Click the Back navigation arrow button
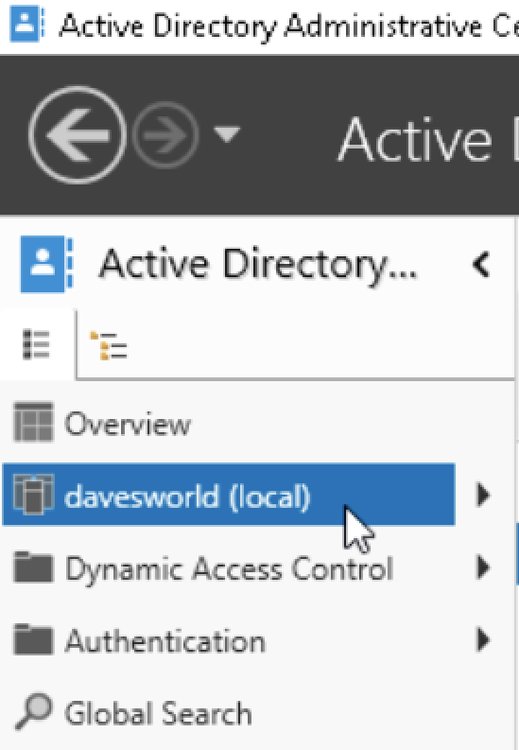 [78, 135]
